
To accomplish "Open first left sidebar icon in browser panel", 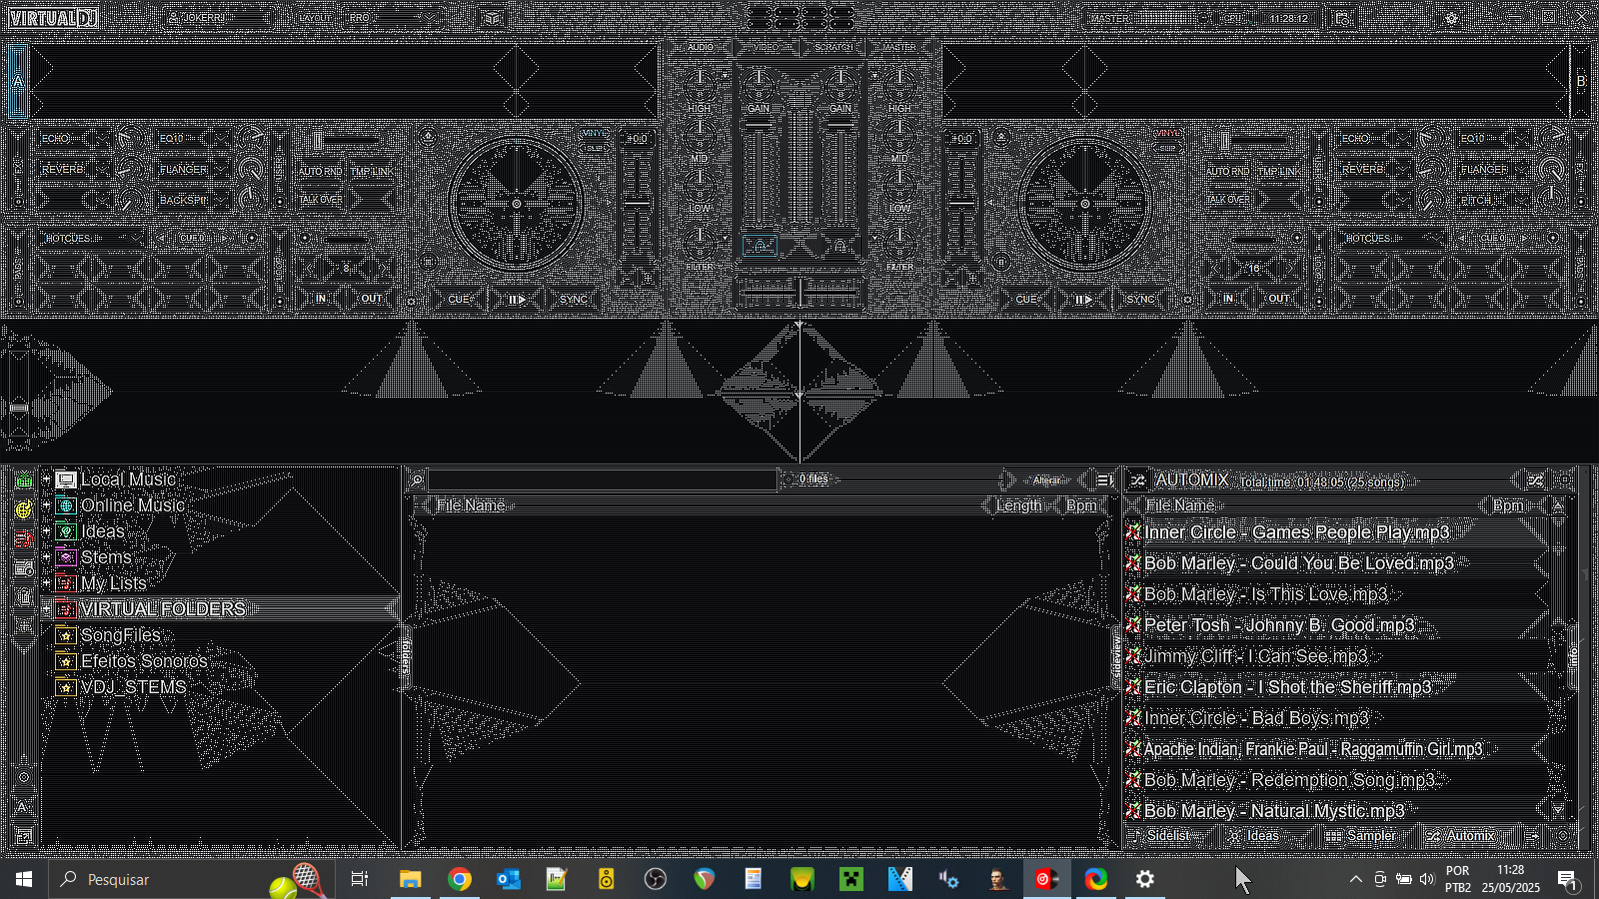I will [x=24, y=480].
